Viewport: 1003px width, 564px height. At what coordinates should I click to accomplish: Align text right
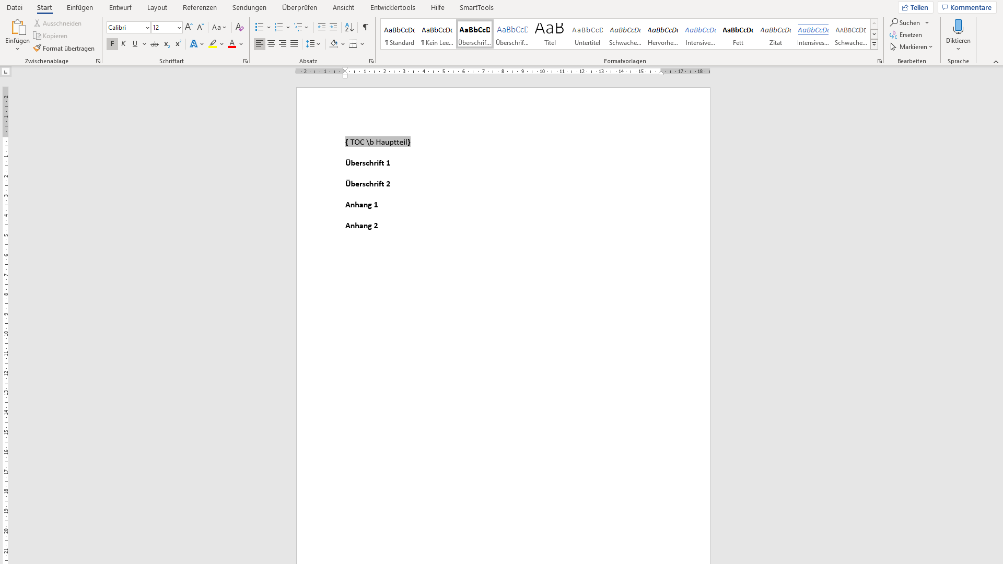pos(283,44)
